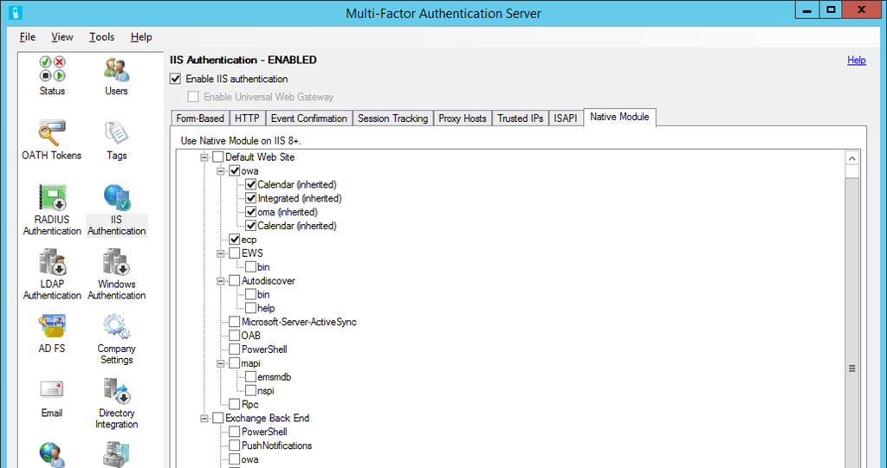
Task: Check the emsmdb checkbox
Action: (x=250, y=377)
